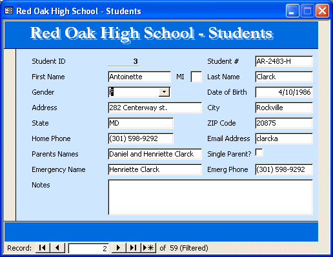Open the form icon in title bar
333x257 pixels.
click(9, 10)
